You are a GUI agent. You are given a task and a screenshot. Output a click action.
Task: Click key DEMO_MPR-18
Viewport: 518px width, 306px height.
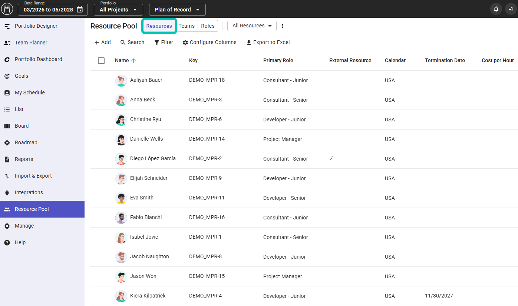tap(207, 80)
